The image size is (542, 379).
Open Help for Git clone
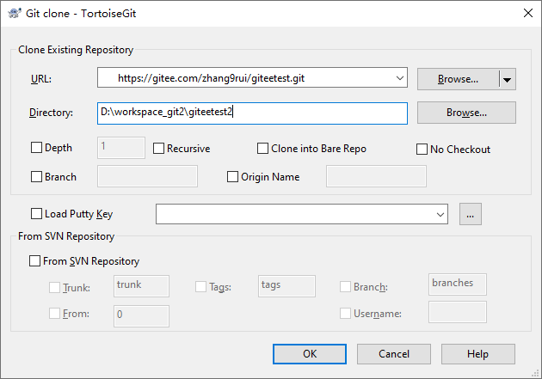pyautogui.click(x=477, y=354)
